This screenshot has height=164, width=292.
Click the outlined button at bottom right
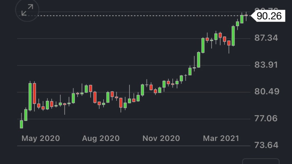(x=261, y=161)
